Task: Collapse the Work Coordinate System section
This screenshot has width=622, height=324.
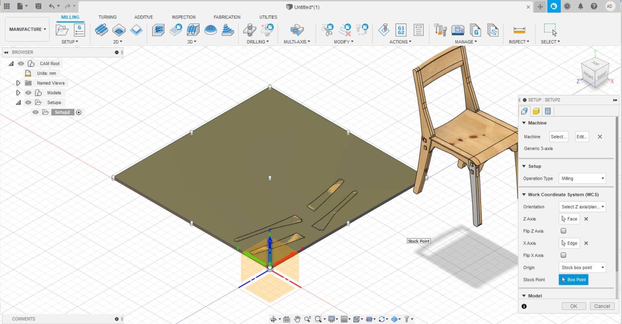Action: click(x=524, y=194)
